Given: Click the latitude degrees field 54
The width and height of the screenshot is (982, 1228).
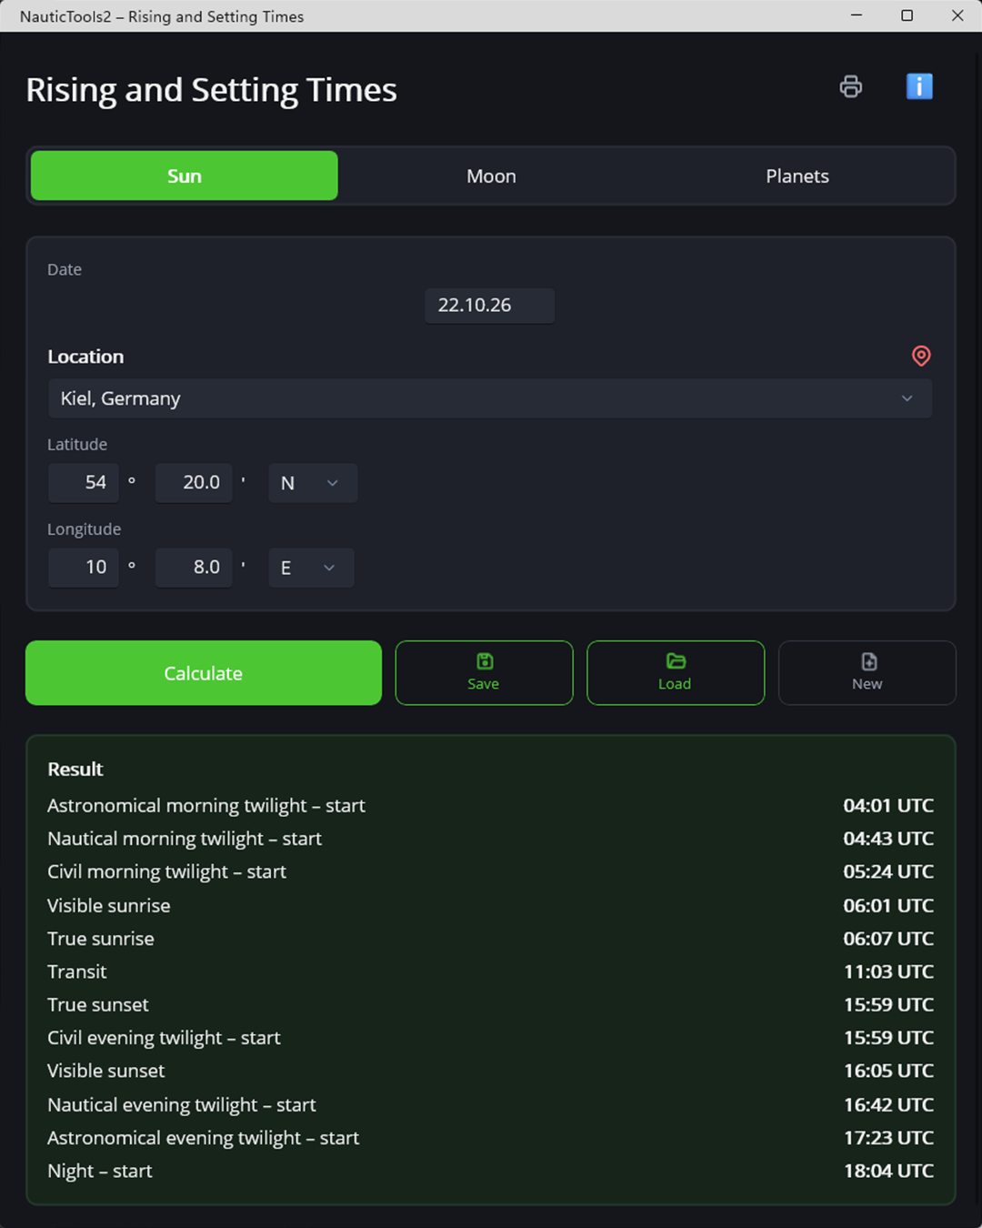Looking at the screenshot, I should (84, 483).
